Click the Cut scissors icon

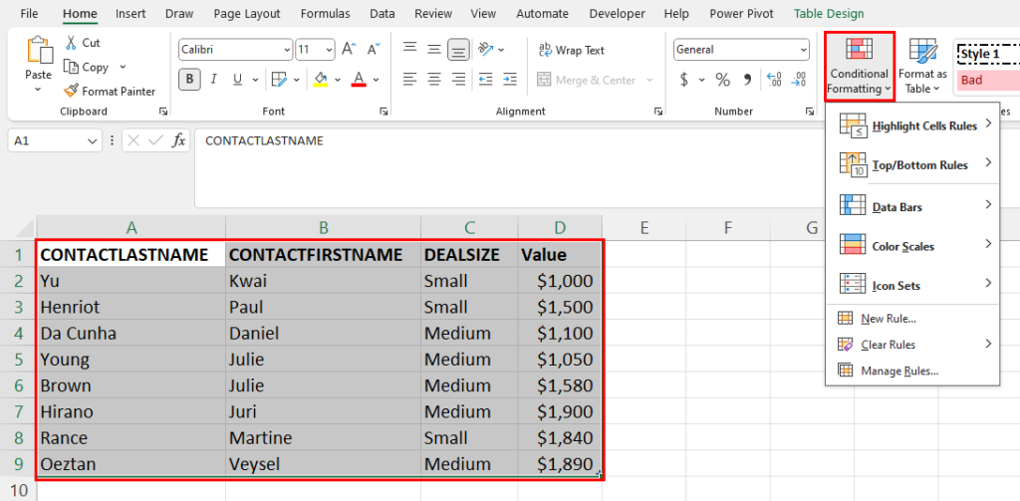point(71,43)
